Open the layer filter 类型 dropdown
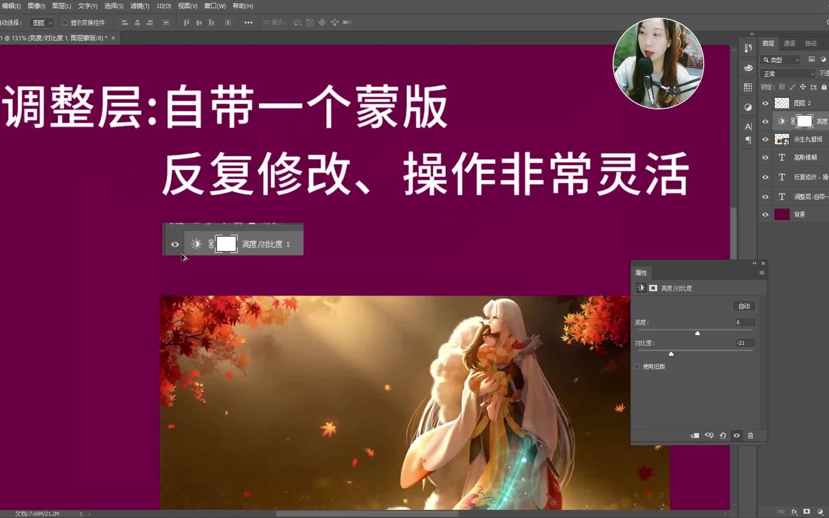Viewport: 829px width, 518px height. [781, 59]
